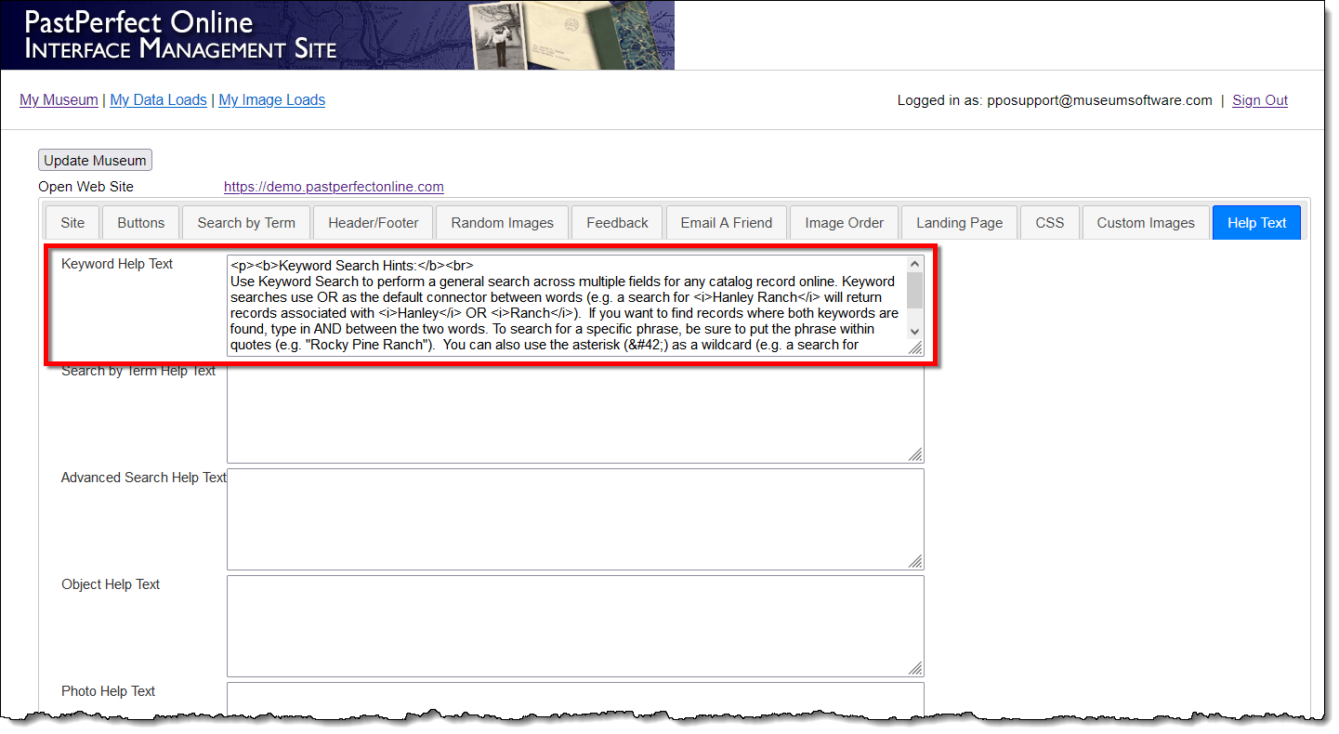
Task: Click into the Object Help Text area
Action: coord(574,625)
